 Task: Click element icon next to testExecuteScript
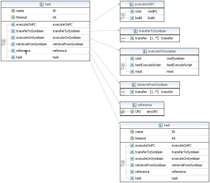click(132, 65)
